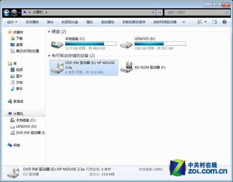Click the Back navigation arrow

coord(6,13)
